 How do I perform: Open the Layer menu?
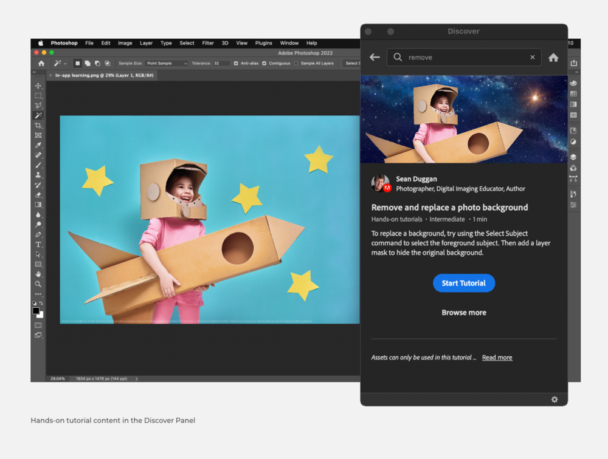pos(146,43)
